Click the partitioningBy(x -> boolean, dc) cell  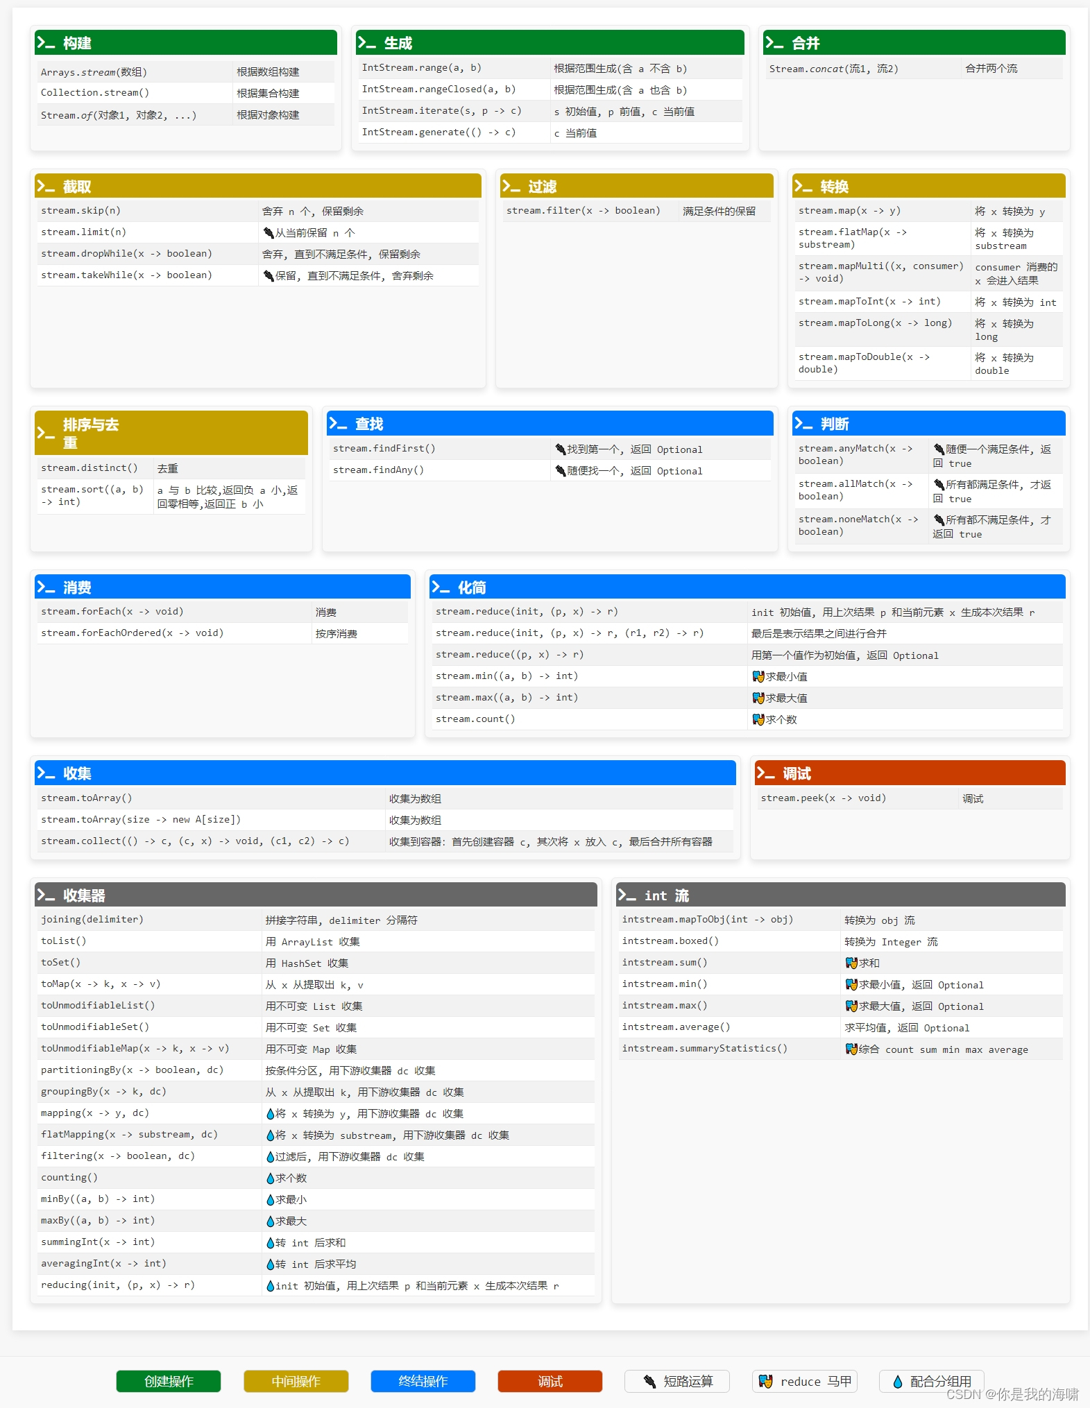(x=149, y=1070)
